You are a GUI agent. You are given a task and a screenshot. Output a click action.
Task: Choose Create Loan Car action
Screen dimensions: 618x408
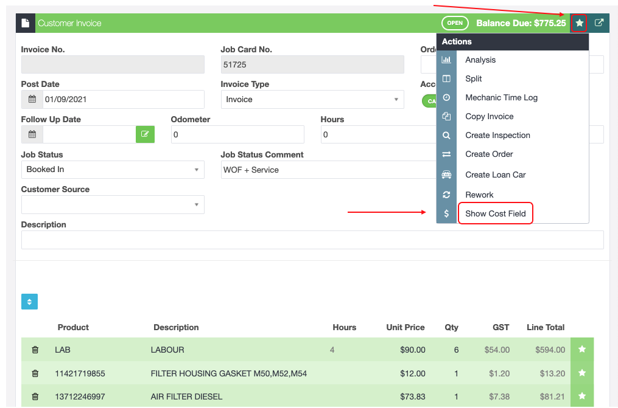(496, 175)
